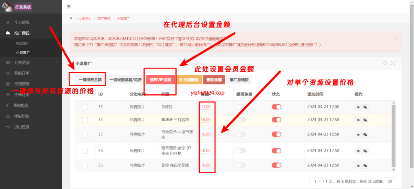Click the 推广总链接 button

click(239, 80)
